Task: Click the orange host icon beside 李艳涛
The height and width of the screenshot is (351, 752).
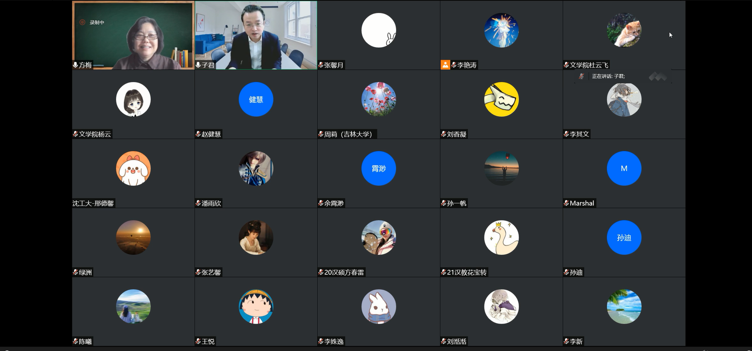Action: point(445,65)
